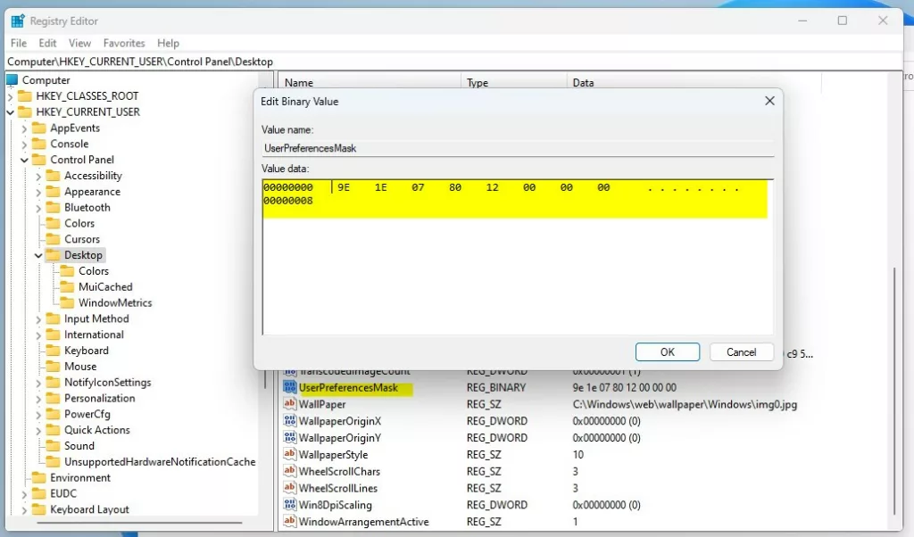The height and width of the screenshot is (537, 914).
Task: Click the Sound folder icon
Action: (x=53, y=445)
